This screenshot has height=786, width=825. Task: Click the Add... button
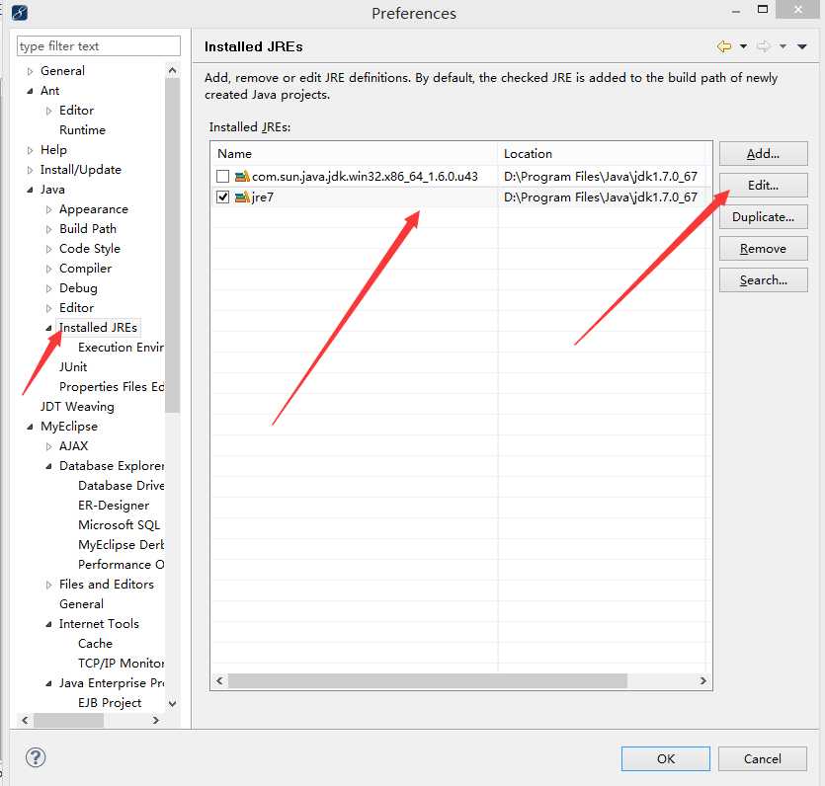click(x=763, y=153)
